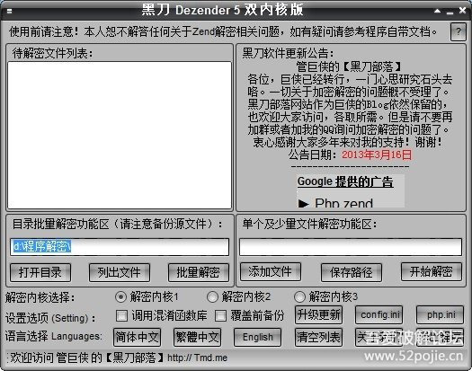Click the directory path input field
The height and width of the screenshot is (371, 472).
(120, 247)
